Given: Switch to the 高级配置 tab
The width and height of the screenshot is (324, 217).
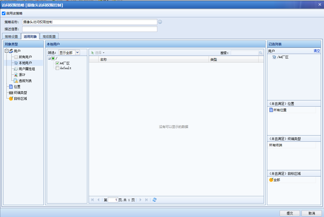Looking at the screenshot, I should [x=49, y=36].
